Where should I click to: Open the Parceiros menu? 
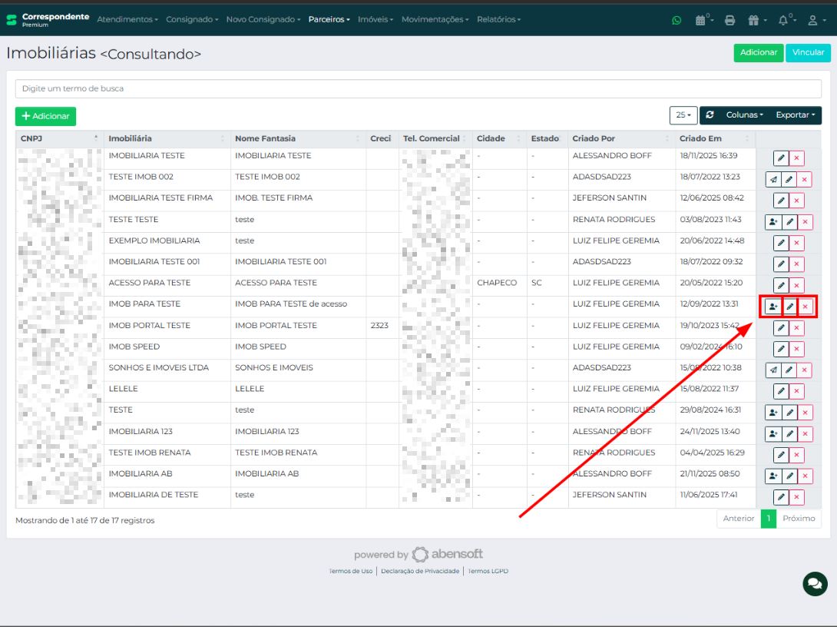[x=329, y=19]
